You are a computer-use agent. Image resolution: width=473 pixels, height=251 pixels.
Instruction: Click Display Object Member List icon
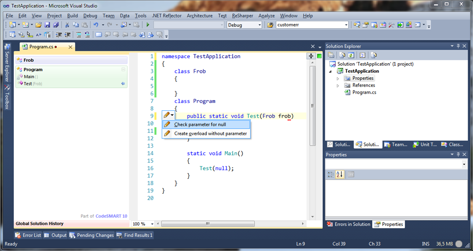pos(12,35)
